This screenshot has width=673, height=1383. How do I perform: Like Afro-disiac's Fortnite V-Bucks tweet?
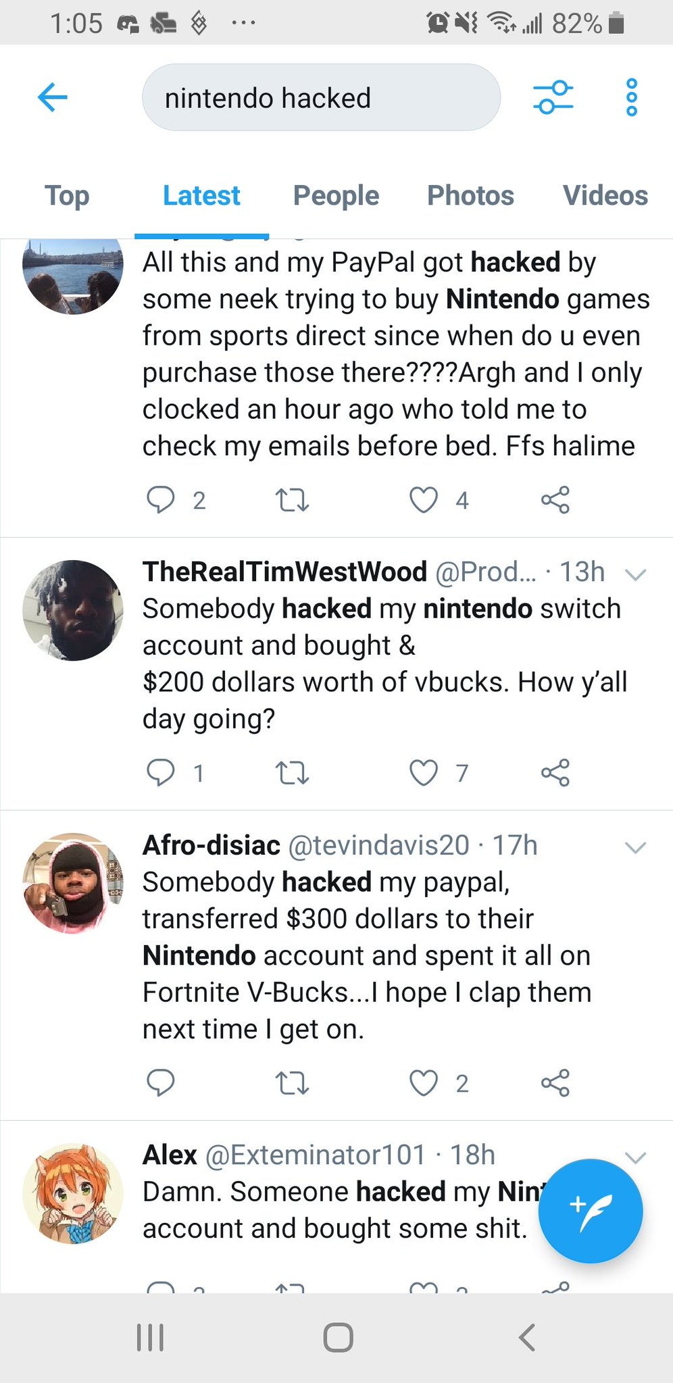pyautogui.click(x=424, y=1083)
